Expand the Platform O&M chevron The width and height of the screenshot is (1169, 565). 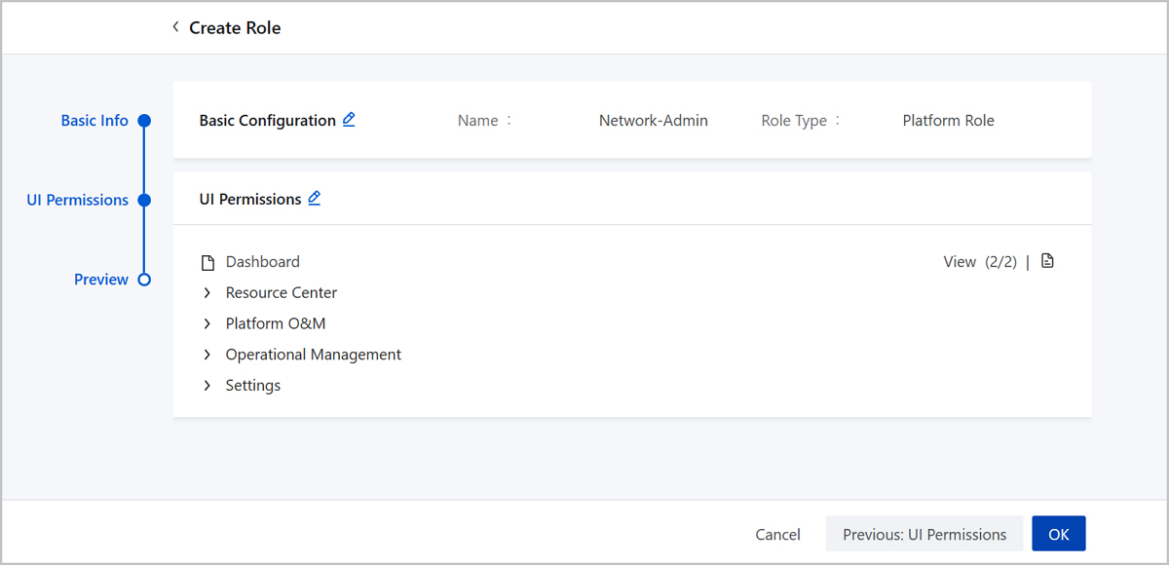[207, 324]
